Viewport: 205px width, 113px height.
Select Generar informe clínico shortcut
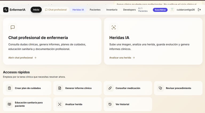click(77, 88)
